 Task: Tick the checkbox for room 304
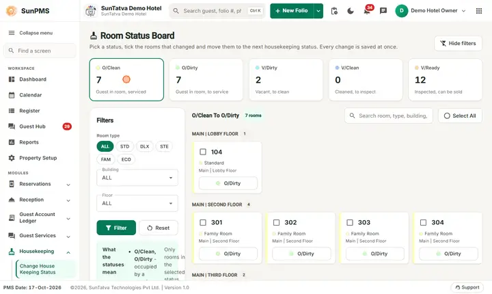click(423, 222)
